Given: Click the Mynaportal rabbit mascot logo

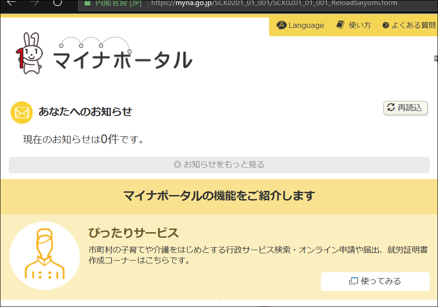Looking at the screenshot, I should coord(29,53).
